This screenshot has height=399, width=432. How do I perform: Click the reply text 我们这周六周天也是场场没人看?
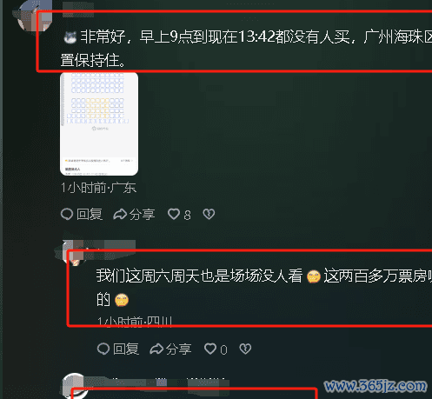(x=200, y=276)
